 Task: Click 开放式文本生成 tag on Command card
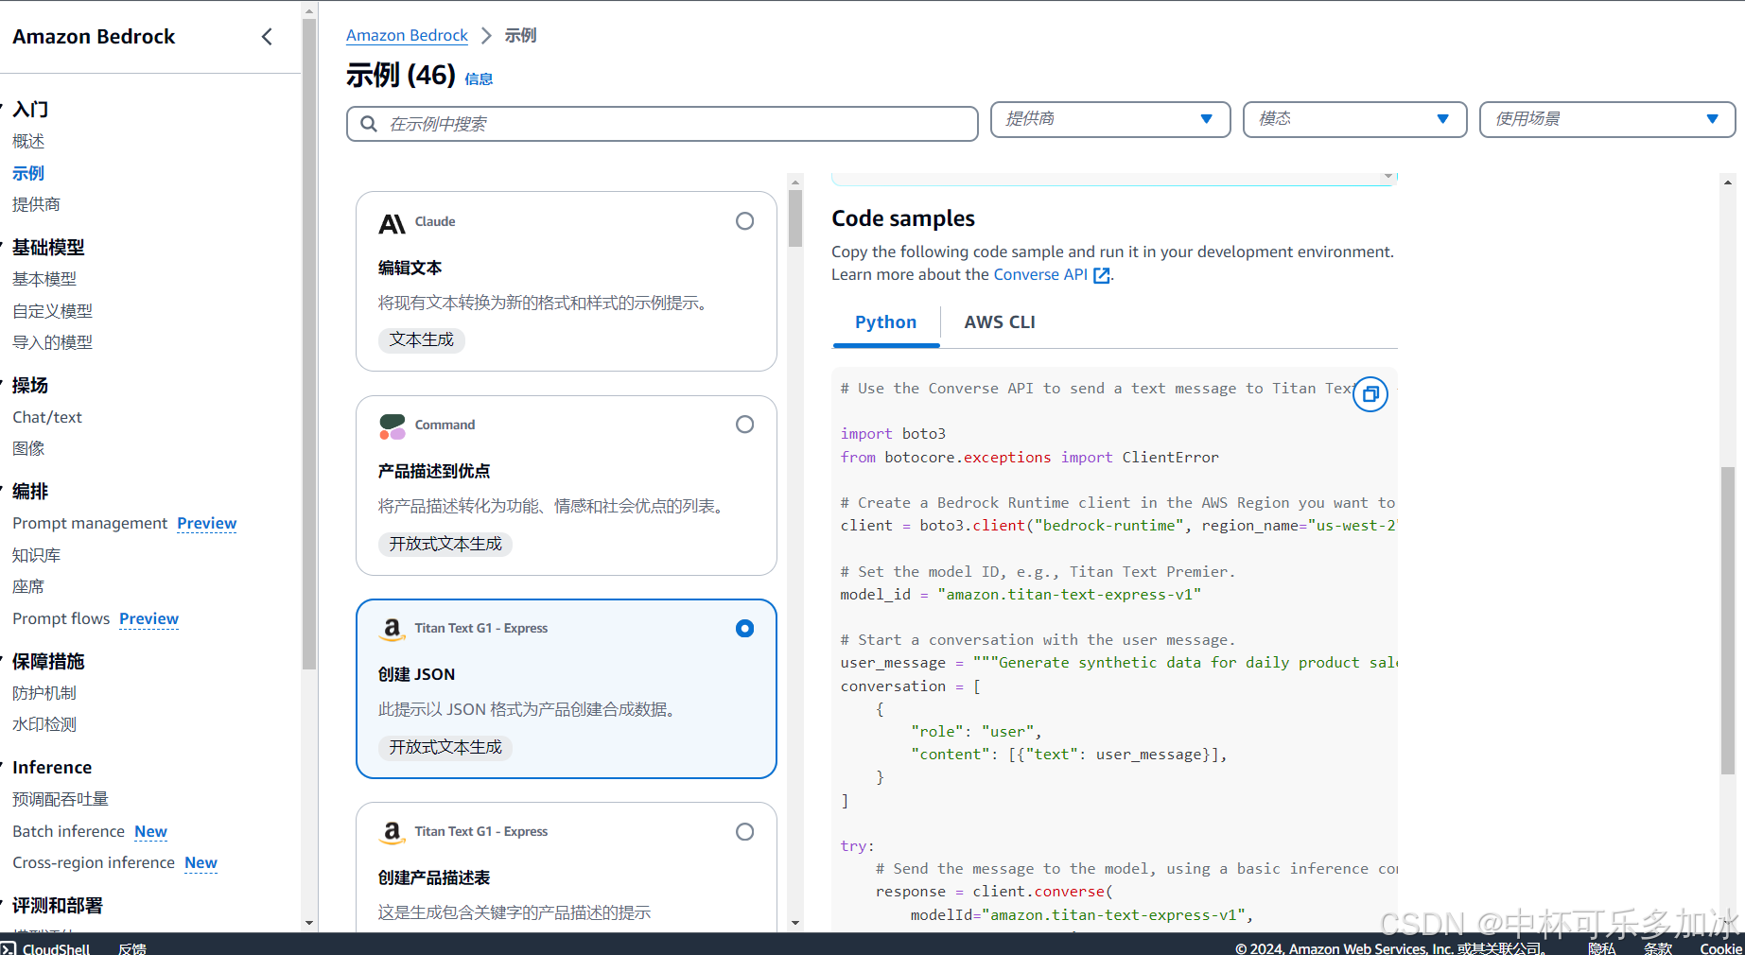coord(445,544)
